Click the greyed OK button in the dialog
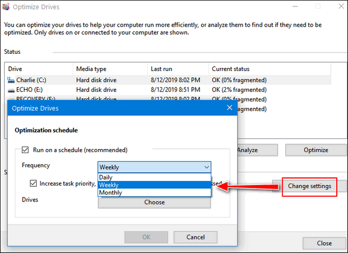This screenshot has width=348, height=253. point(146,237)
